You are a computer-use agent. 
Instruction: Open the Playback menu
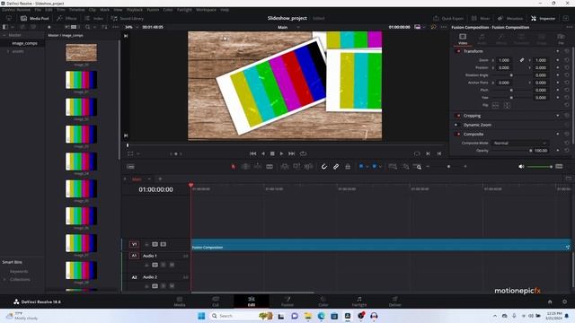[135, 10]
